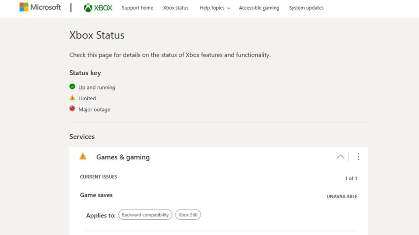Click the Games & gaming heading
The image size is (419, 235).
point(123,157)
